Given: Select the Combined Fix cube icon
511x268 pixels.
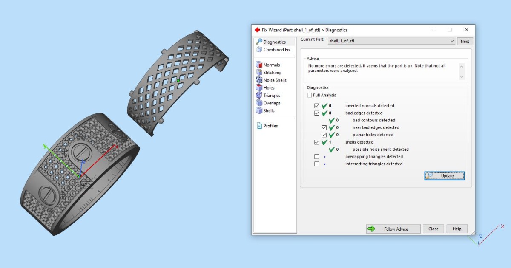Looking at the screenshot, I should click(x=259, y=50).
